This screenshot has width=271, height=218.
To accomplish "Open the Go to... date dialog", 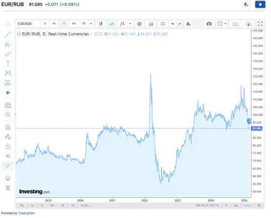I will point(86,205).
